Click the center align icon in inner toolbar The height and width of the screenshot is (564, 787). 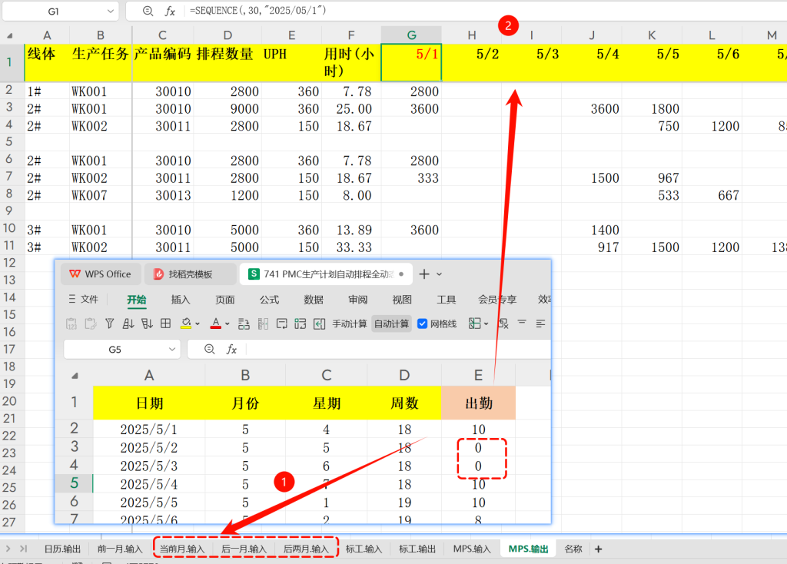[522, 323]
